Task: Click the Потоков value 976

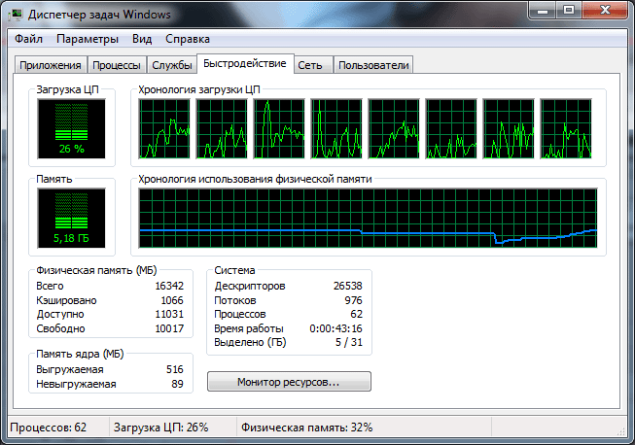Action: coord(354,300)
